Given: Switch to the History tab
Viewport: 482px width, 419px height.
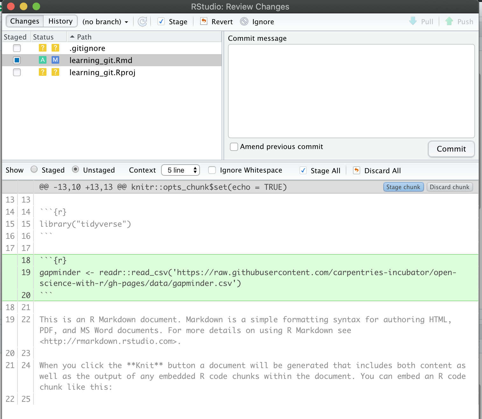Looking at the screenshot, I should click(x=60, y=21).
